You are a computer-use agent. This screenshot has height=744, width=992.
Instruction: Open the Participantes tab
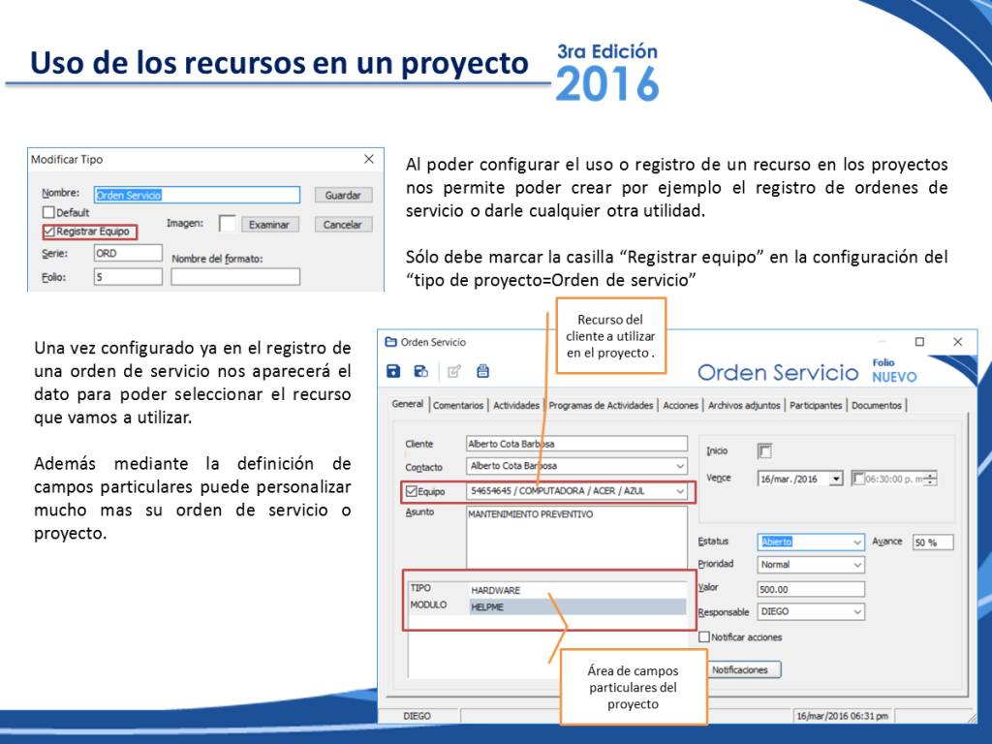click(816, 406)
